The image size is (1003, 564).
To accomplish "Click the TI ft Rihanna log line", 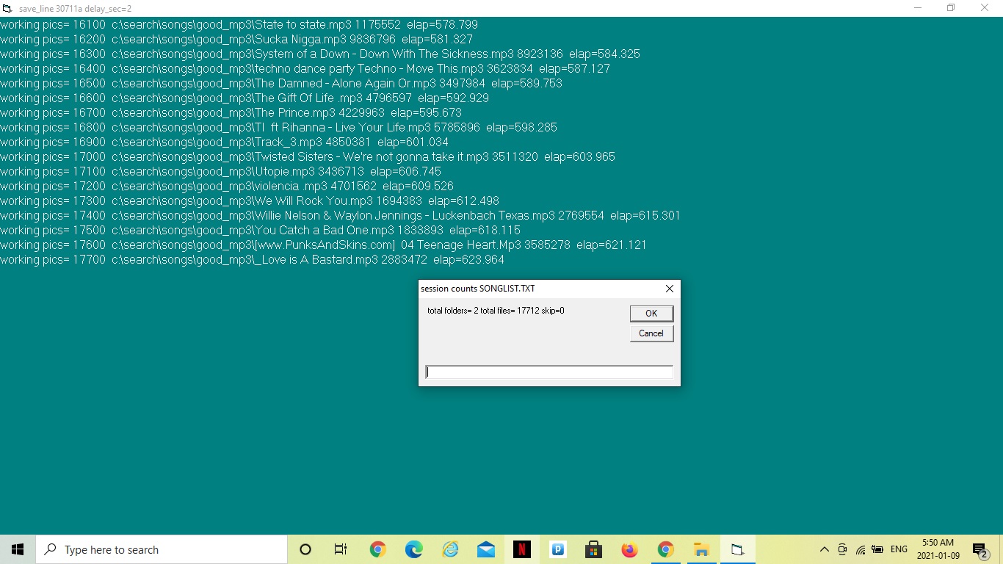I will (279, 127).
